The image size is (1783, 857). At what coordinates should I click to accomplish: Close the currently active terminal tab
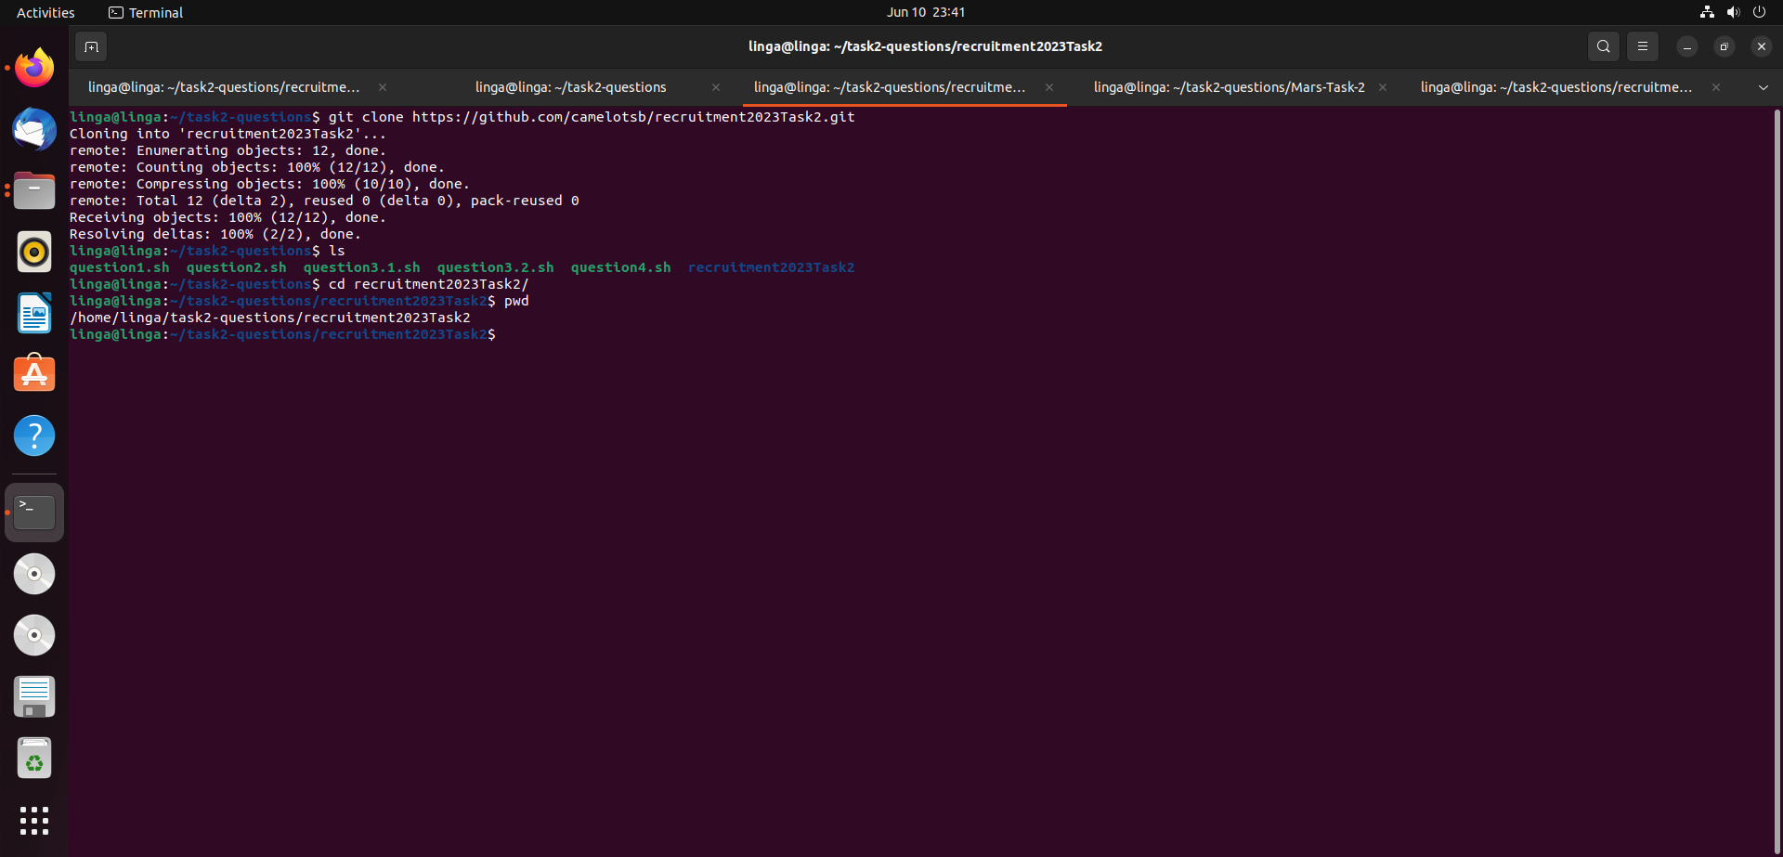tap(1049, 87)
